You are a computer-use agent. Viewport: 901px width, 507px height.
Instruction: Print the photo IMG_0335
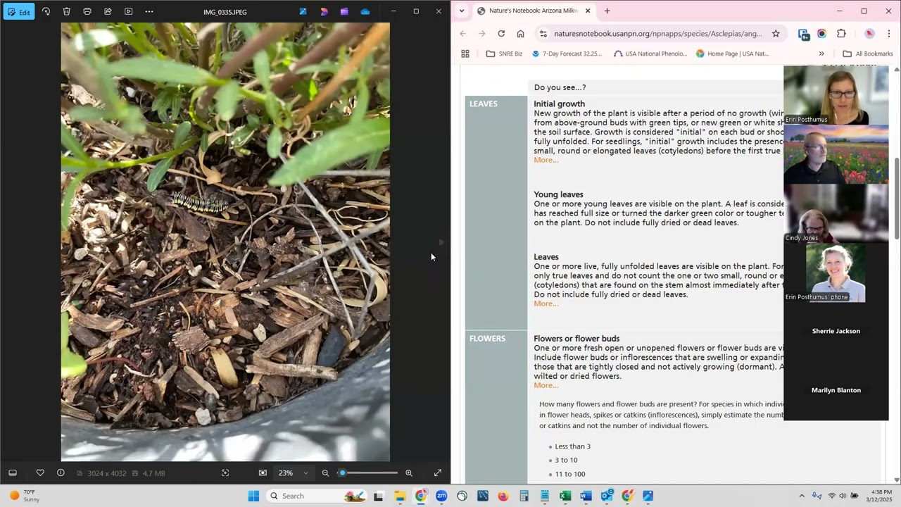click(x=87, y=12)
